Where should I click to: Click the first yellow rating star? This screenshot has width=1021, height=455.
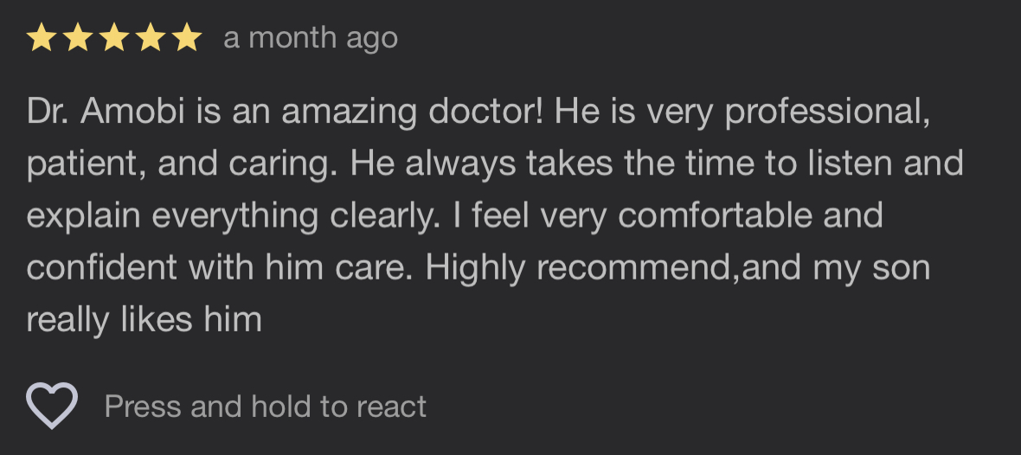point(42,38)
